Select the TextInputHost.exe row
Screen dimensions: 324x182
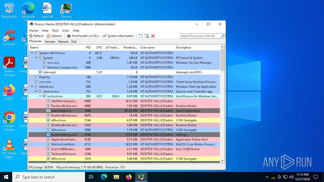tap(124, 154)
